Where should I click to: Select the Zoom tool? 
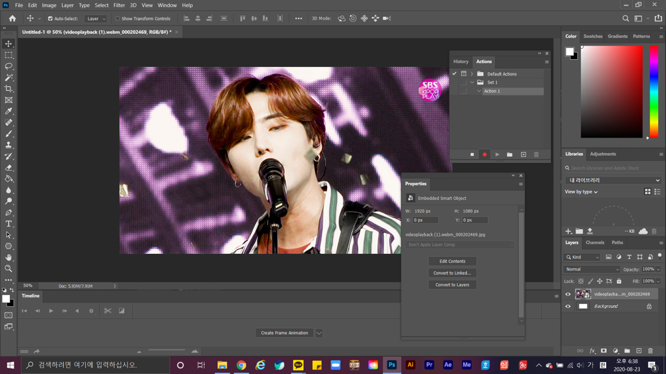point(8,268)
